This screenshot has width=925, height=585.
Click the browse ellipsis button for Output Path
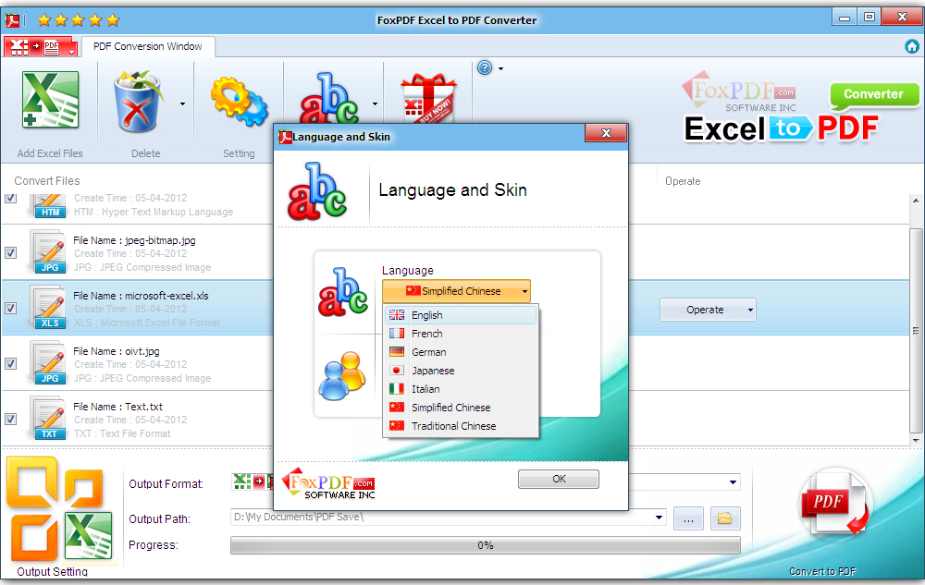coord(688,518)
